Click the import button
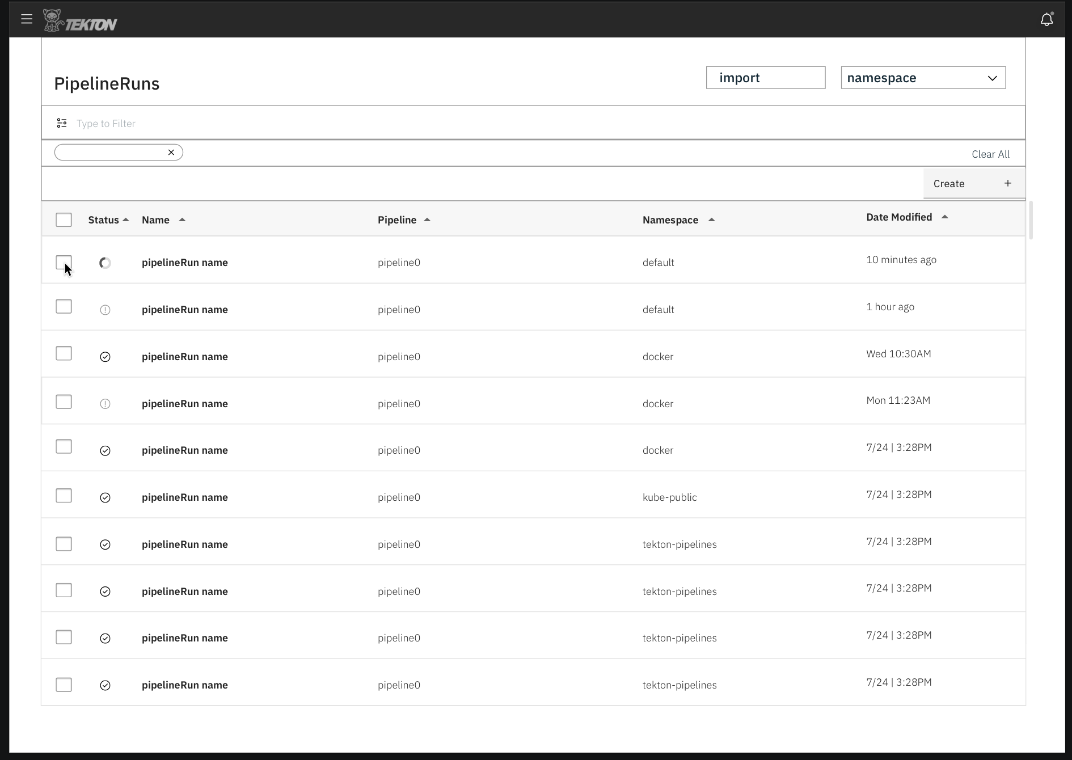 click(765, 77)
